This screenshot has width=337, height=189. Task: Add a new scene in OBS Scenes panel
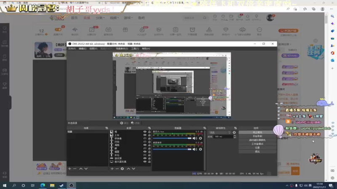[x=70, y=169]
